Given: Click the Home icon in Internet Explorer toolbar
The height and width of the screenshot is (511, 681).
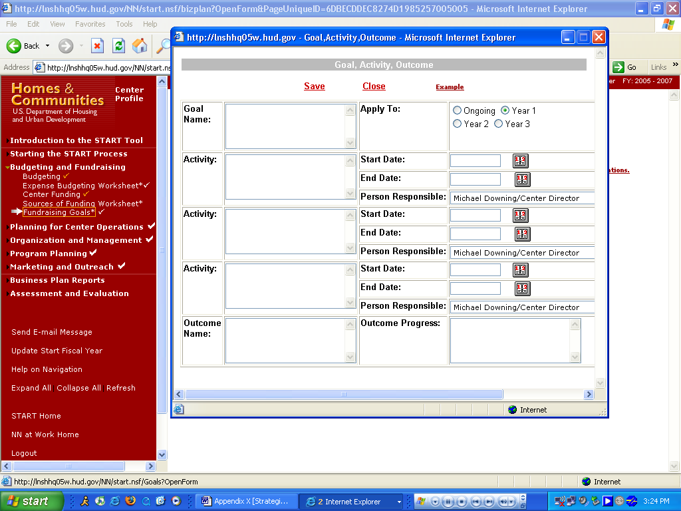Looking at the screenshot, I should (140, 46).
